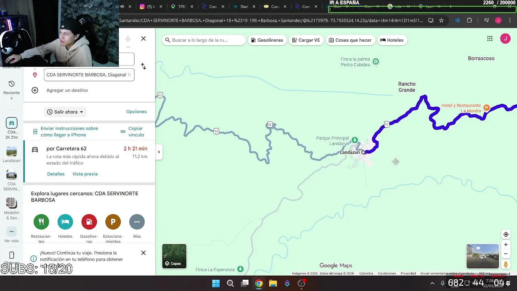Center the map on your location
The width and height of the screenshot is (517, 291).
pos(506,234)
